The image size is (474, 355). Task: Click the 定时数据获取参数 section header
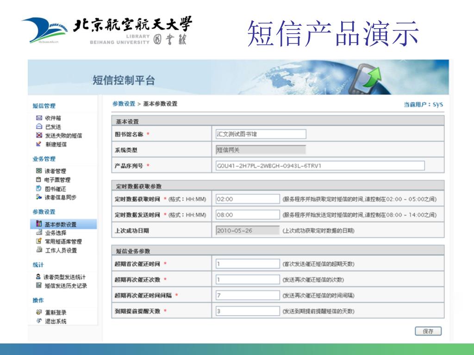coord(278,186)
